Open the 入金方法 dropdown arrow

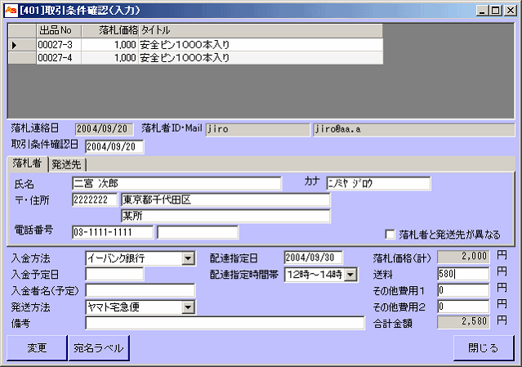coord(188,258)
